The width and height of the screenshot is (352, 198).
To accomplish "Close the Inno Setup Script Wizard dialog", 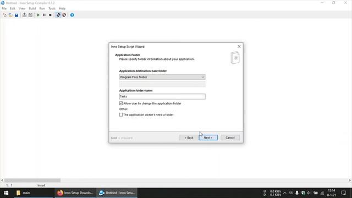I will click(x=239, y=46).
